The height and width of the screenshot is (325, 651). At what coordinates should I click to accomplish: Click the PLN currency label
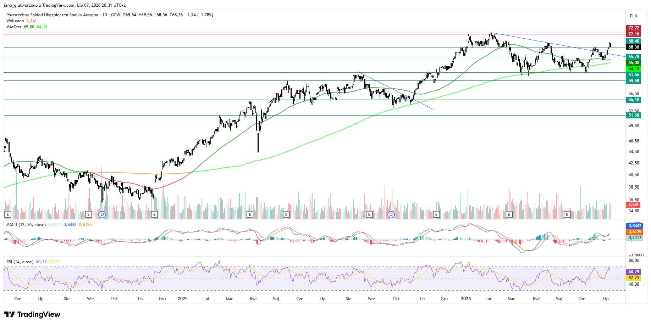click(x=634, y=16)
